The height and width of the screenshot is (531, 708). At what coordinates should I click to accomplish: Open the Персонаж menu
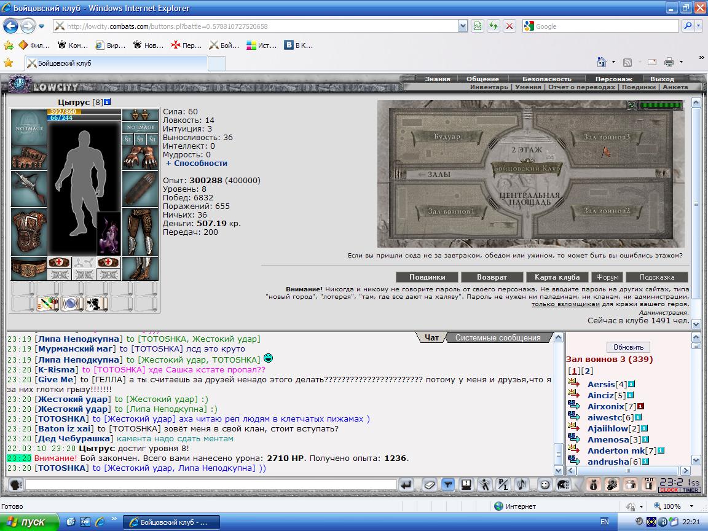(x=613, y=79)
